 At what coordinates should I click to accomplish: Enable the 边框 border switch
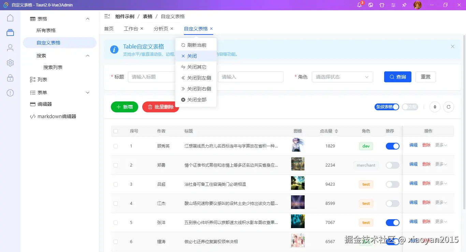pos(409,107)
